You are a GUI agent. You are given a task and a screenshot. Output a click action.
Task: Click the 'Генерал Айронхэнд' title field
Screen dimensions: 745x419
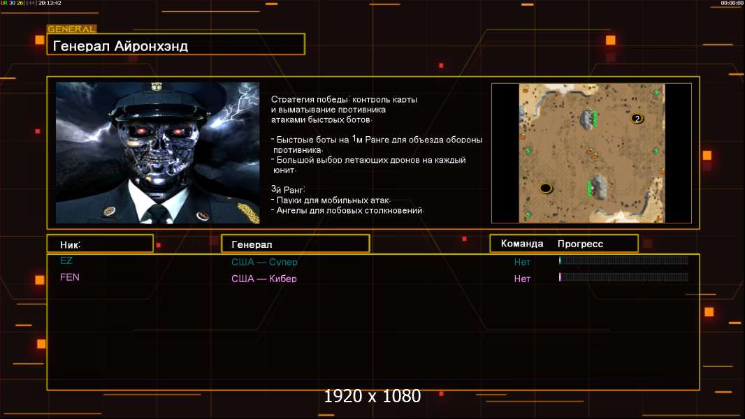pyautogui.click(x=176, y=45)
